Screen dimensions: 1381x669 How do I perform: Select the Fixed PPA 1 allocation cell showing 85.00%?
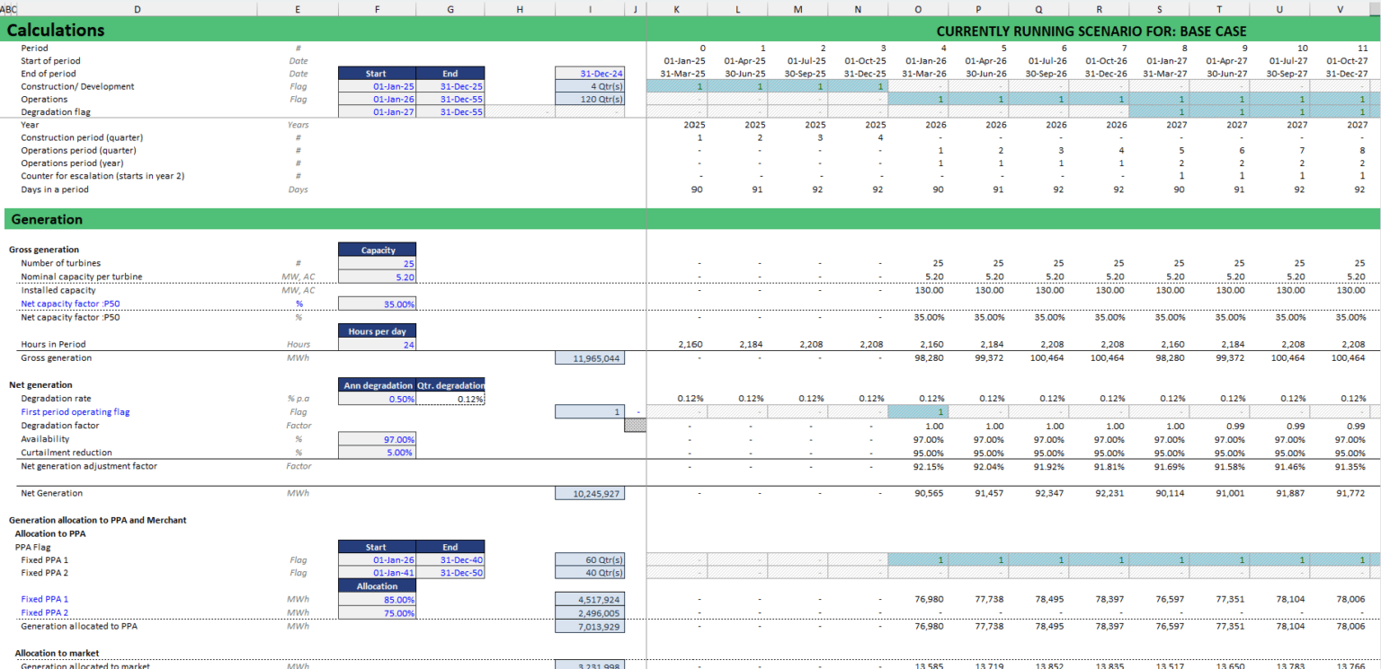coord(377,599)
